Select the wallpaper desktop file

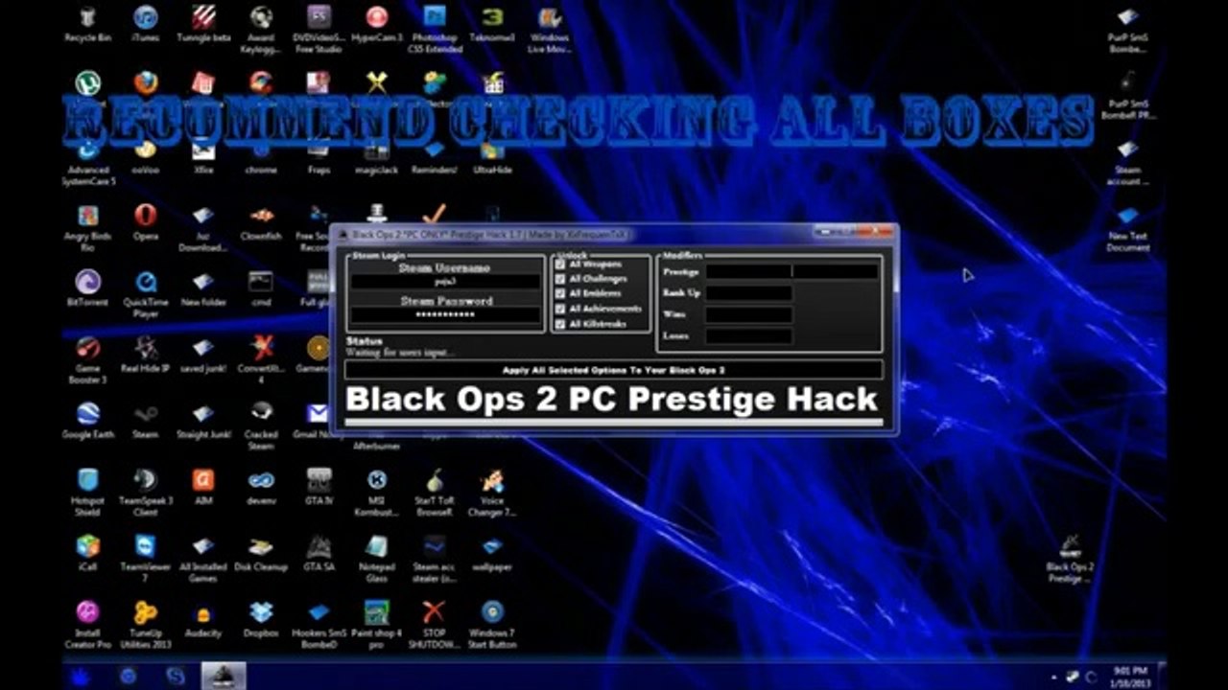[492, 553]
